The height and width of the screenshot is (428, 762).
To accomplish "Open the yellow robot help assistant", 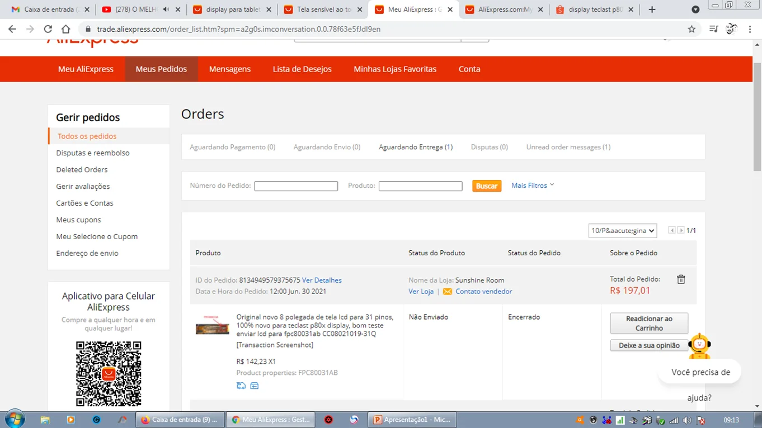I will coord(699,346).
